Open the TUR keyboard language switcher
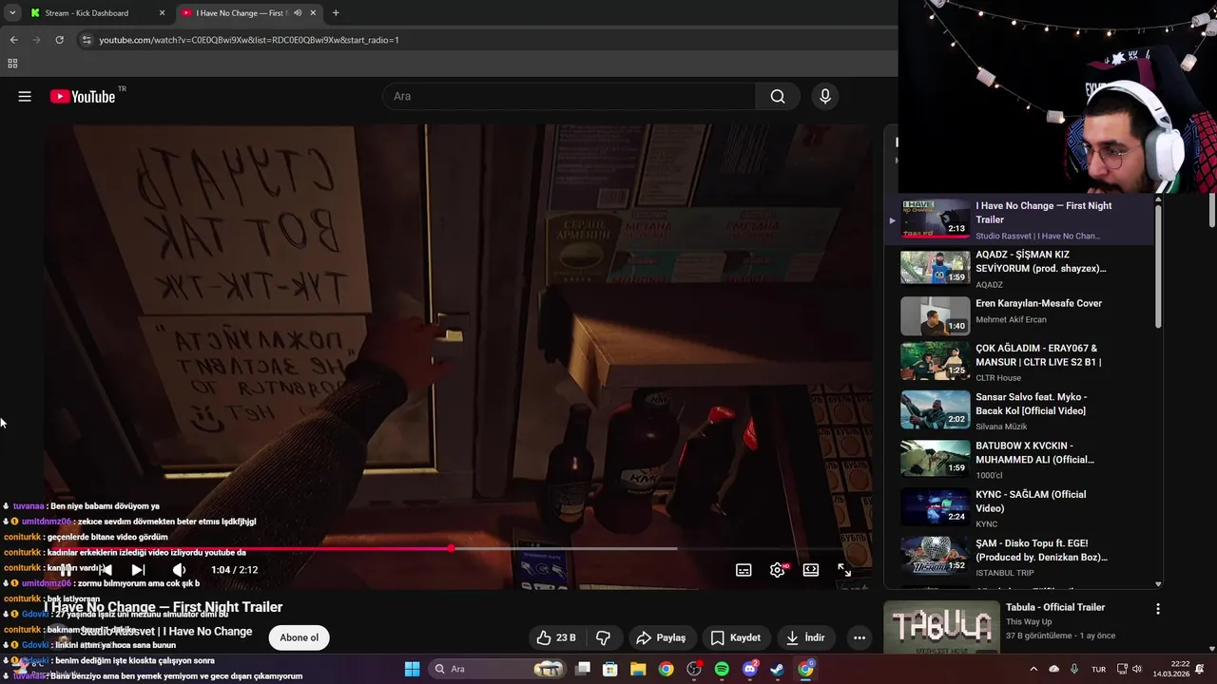The width and height of the screenshot is (1217, 684). tap(1098, 669)
